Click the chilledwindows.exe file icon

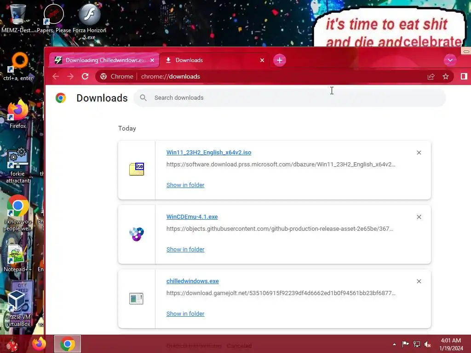click(136, 298)
